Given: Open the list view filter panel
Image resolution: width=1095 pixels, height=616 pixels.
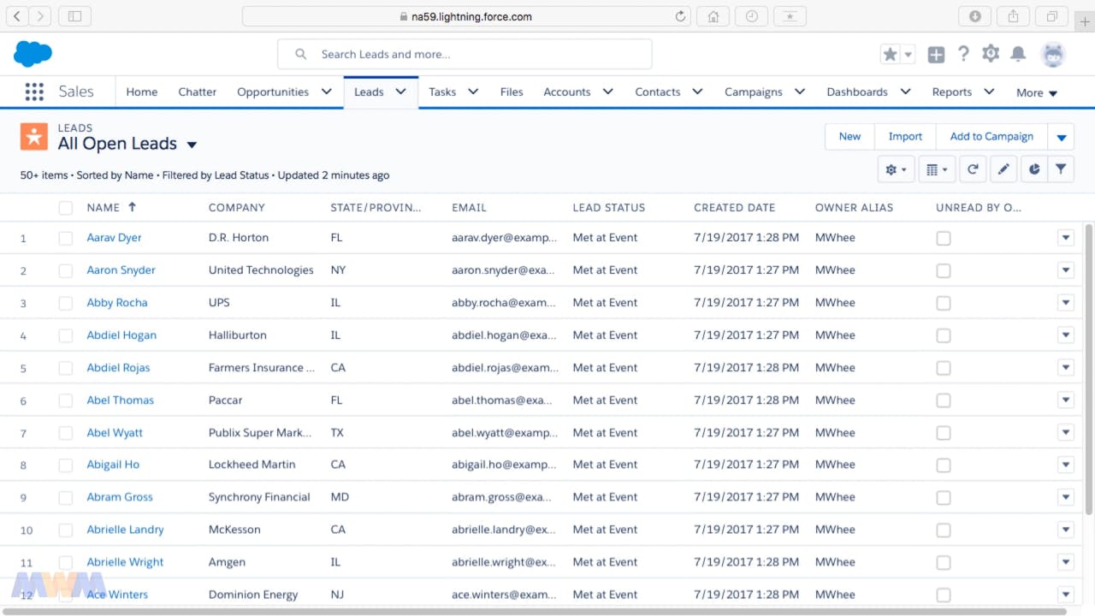Looking at the screenshot, I should click(1061, 169).
